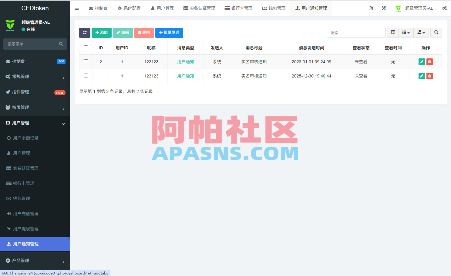Collapse the 用户管理 sidebar menu

pyautogui.click(x=35, y=123)
